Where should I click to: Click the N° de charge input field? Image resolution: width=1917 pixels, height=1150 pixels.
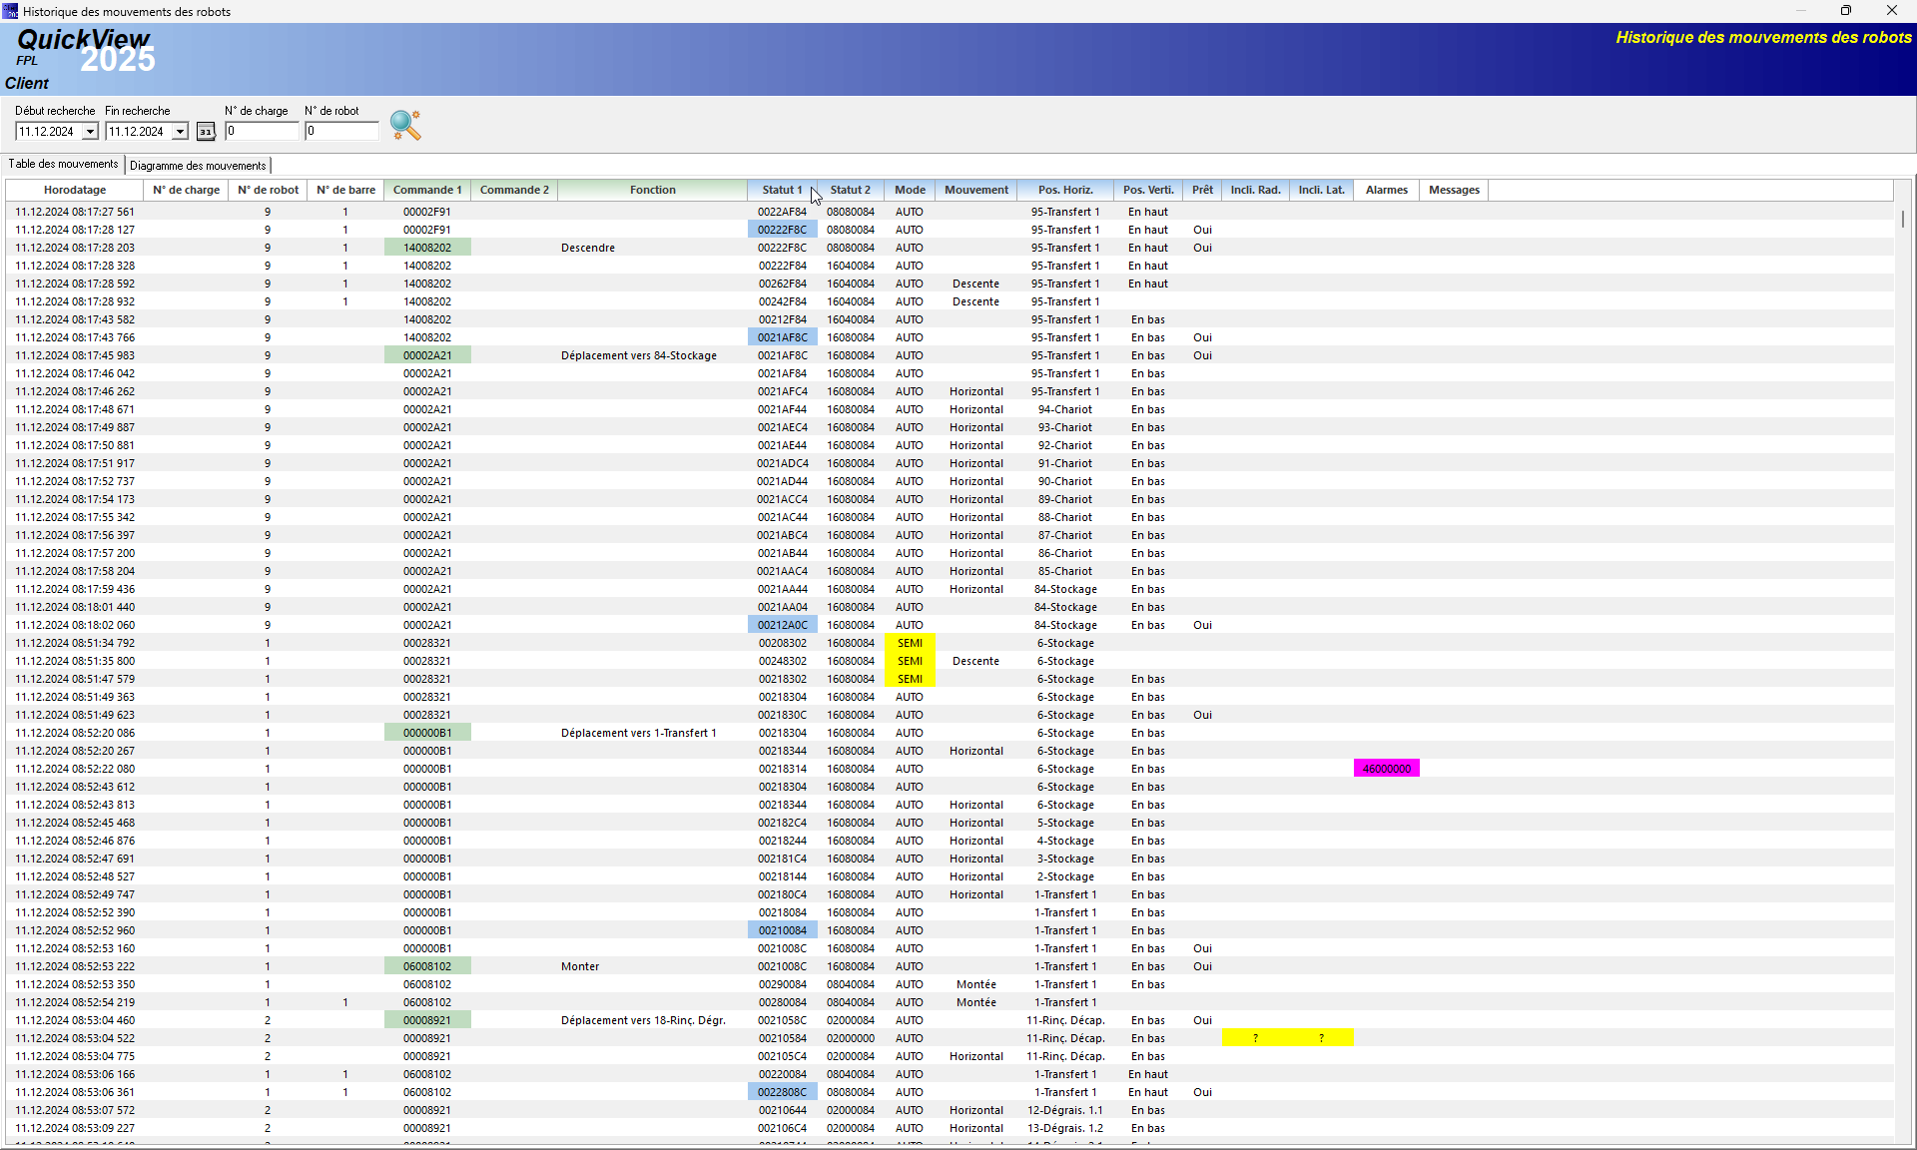262,131
